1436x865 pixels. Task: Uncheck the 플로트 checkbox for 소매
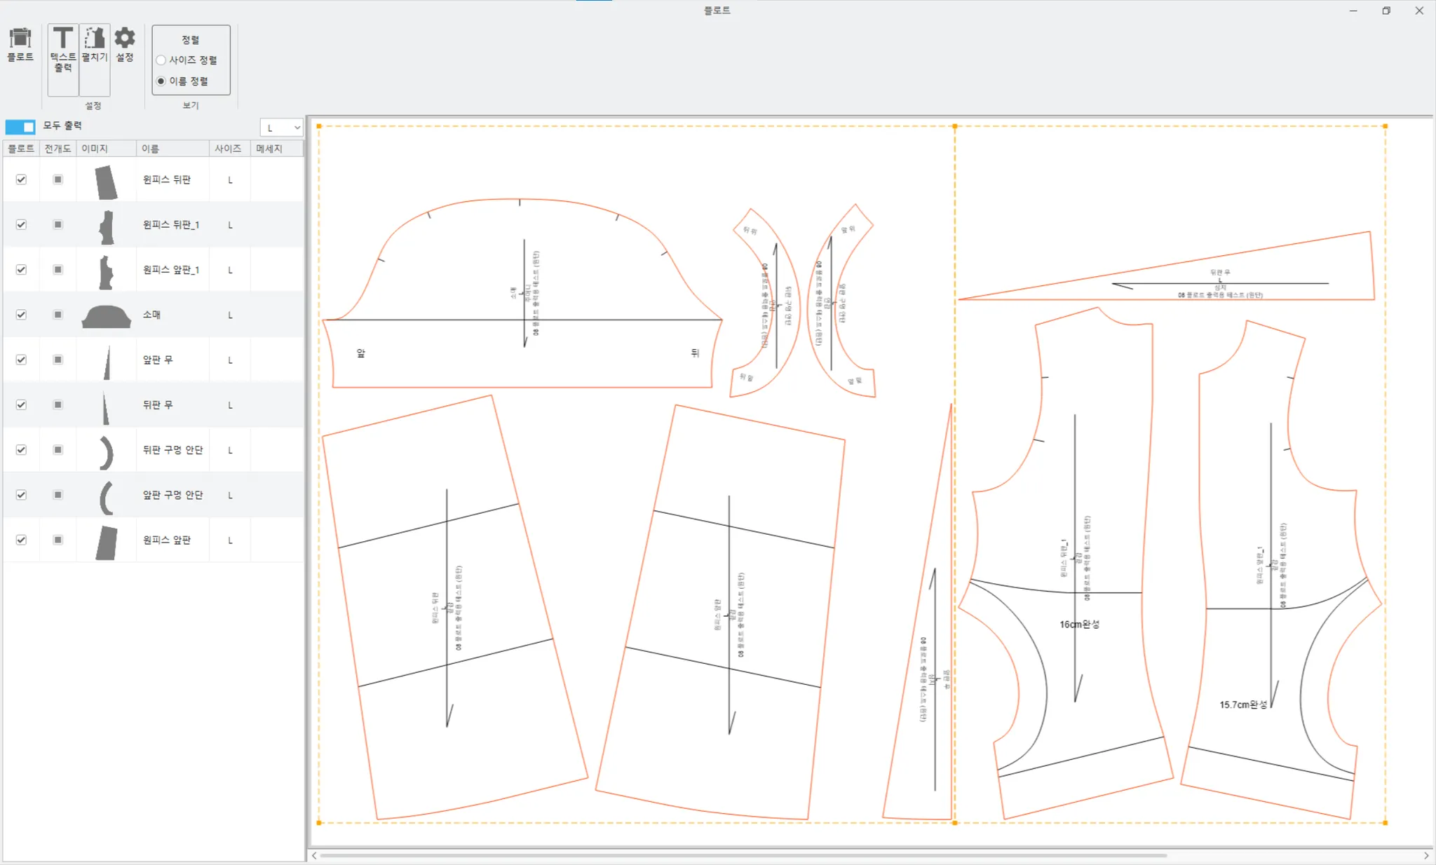pos(21,315)
